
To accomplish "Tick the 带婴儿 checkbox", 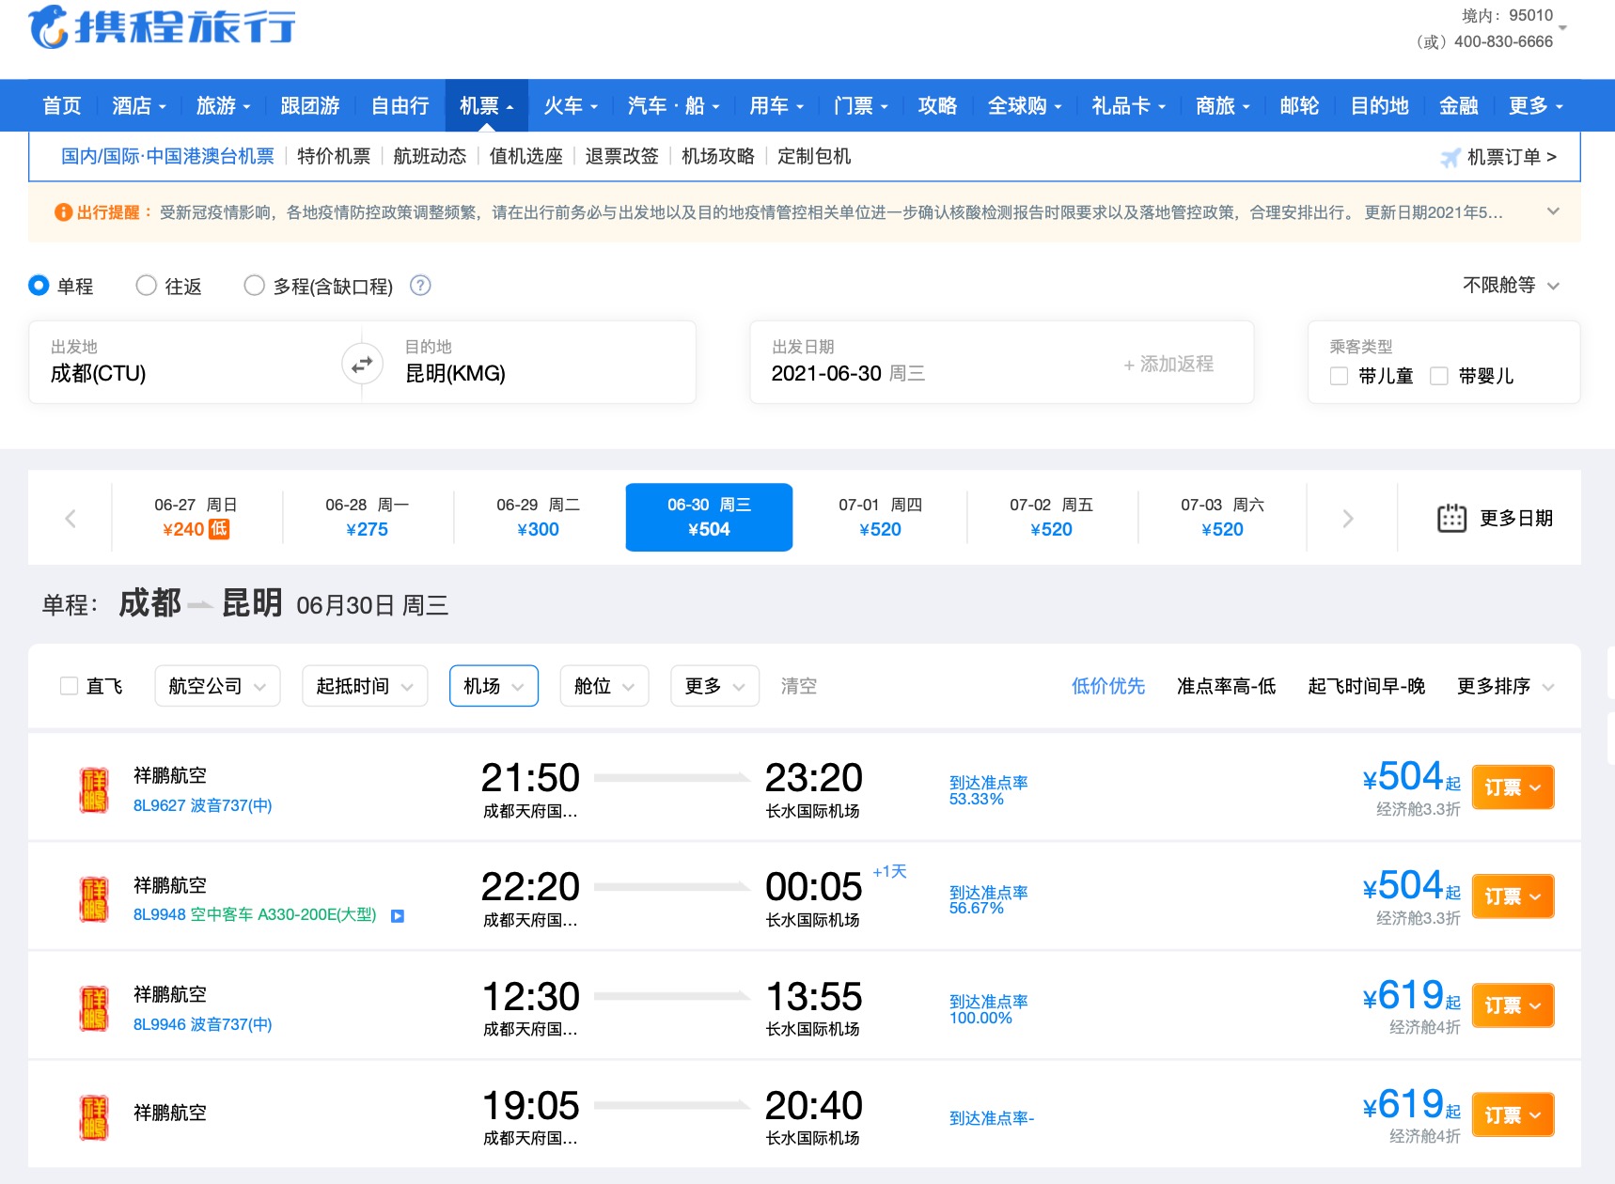I will (x=1438, y=376).
